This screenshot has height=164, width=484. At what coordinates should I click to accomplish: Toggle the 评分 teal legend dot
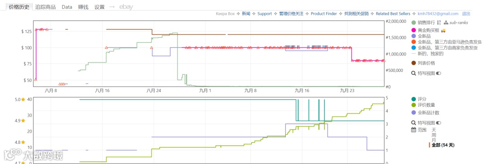pos(414,99)
